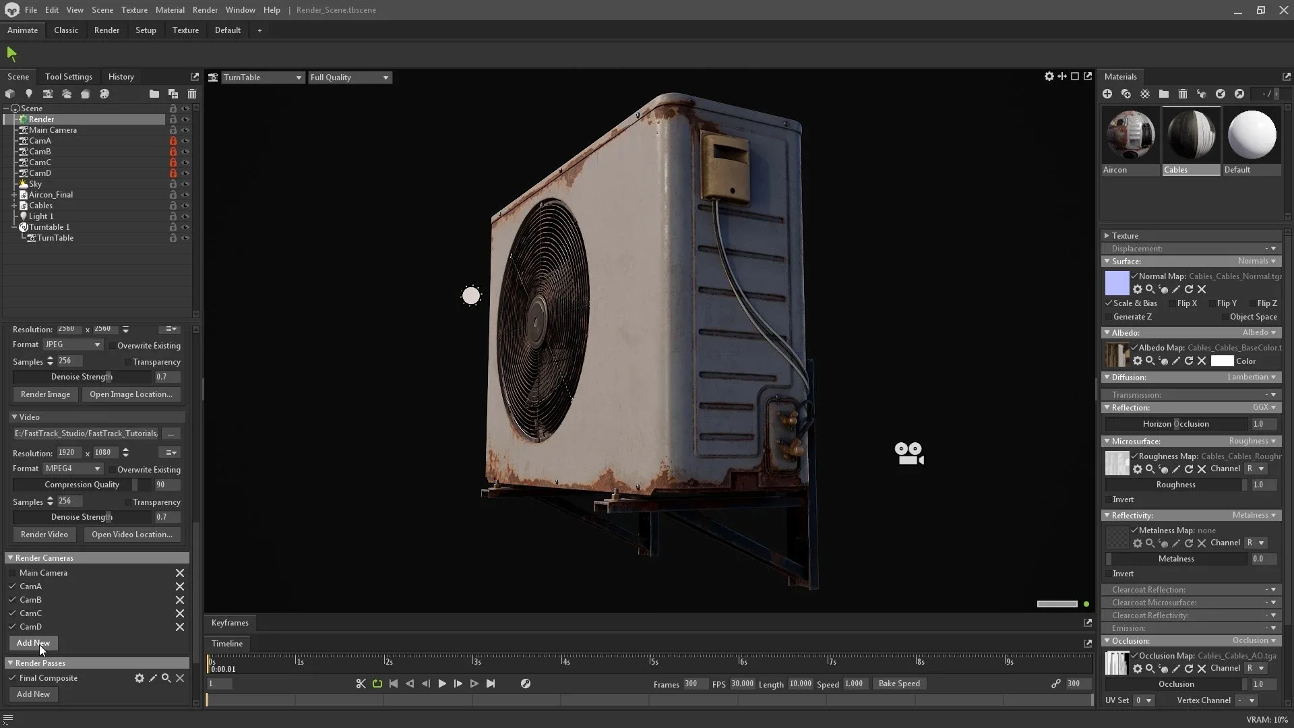Open Final Composite pass settings gear
The height and width of the screenshot is (728, 1294).
click(x=139, y=678)
